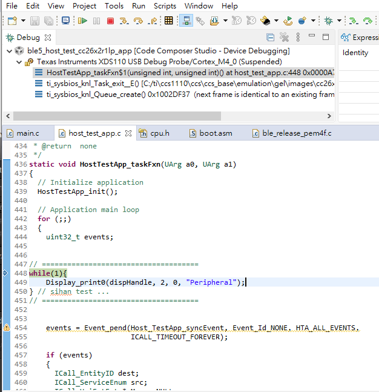The height and width of the screenshot is (392, 379).
Task: Click the Expressions view tab
Action: pyautogui.click(x=360, y=38)
